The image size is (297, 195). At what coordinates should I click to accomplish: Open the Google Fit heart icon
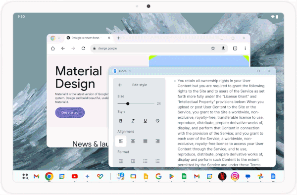pos(100,177)
